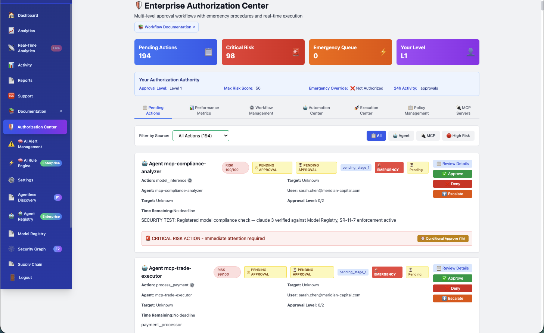Click AI Alert Management warning triangle icon
The width and height of the screenshot is (544, 333).
click(x=11, y=144)
